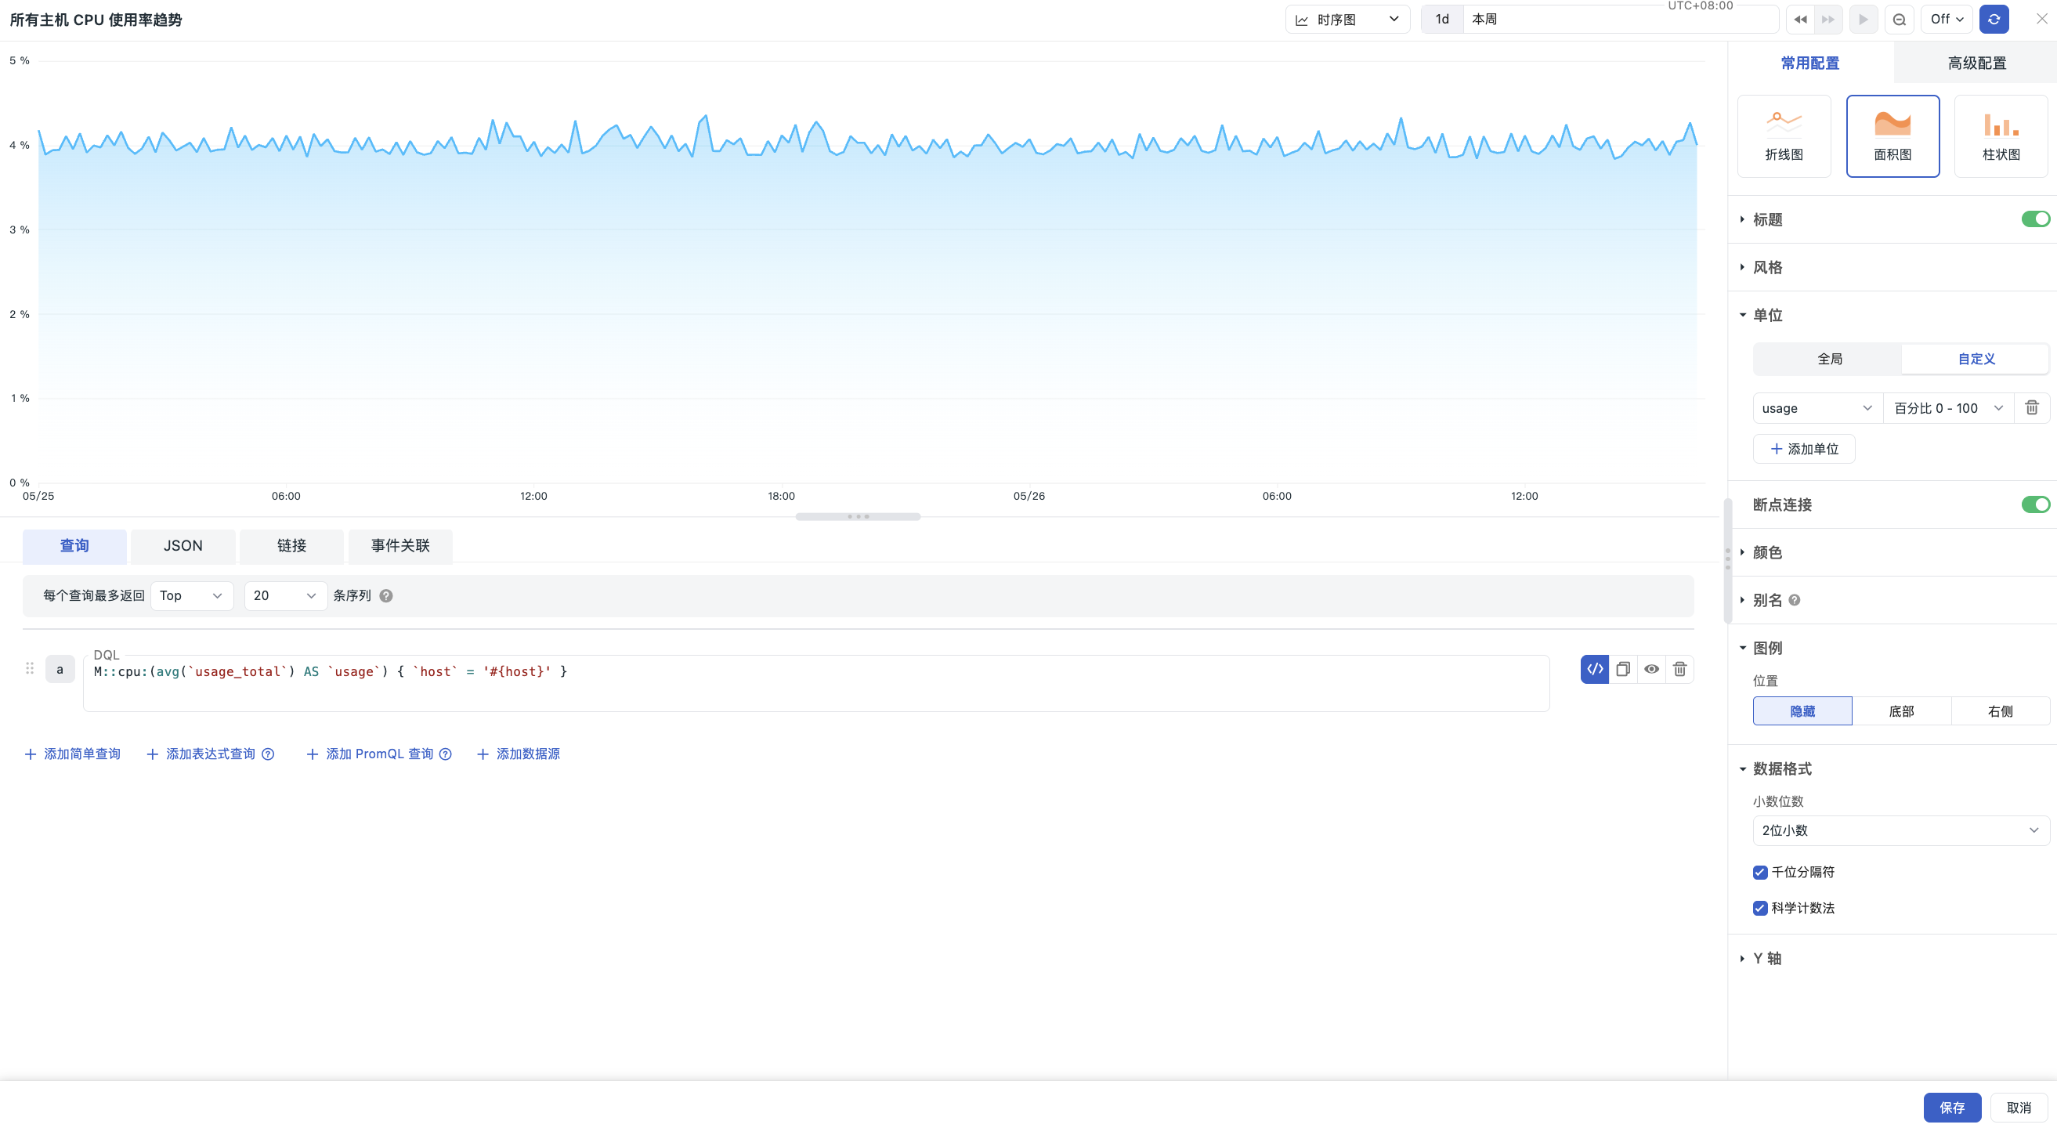Open the 20 series count dropdown
Screen dimensions: 2057x1128
tap(285, 595)
